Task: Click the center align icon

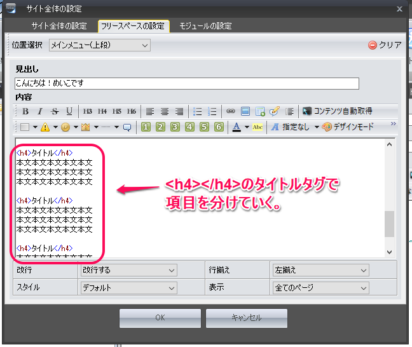Action: click(165, 111)
